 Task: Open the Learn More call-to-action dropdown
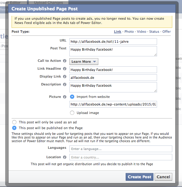pos(84,62)
